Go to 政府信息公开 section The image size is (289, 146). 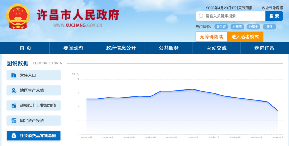121,48
